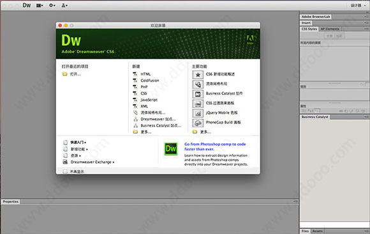Click green Dw icon beside Photoshop promo
Image resolution: width=370 pixels, height=234 pixels.
point(170,148)
